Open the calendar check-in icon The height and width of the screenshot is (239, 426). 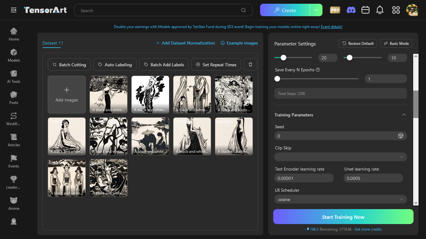(365, 10)
